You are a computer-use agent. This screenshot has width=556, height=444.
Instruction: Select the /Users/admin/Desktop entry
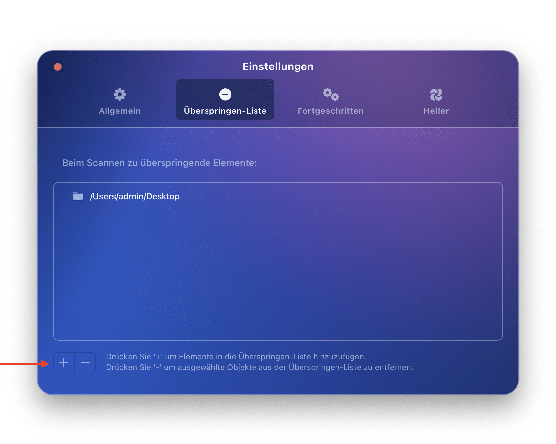tap(278, 196)
